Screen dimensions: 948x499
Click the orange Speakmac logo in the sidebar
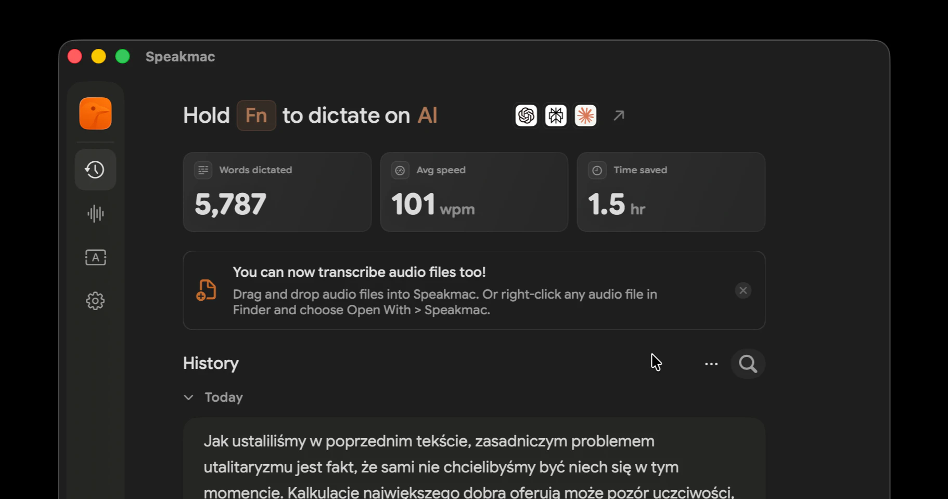(95, 113)
